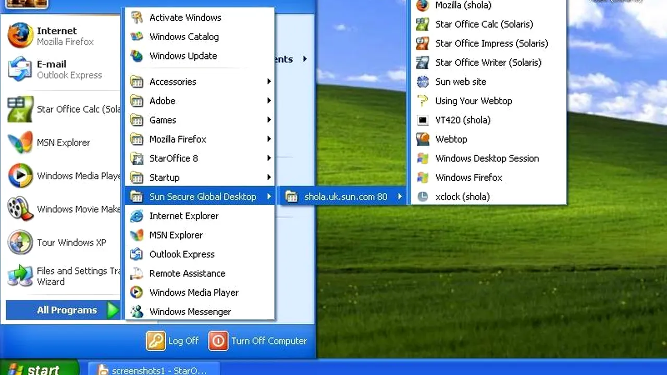This screenshot has height=375, width=667.
Task: Click the Files and Settings Transfer Wizard icon
Action: click(x=20, y=276)
